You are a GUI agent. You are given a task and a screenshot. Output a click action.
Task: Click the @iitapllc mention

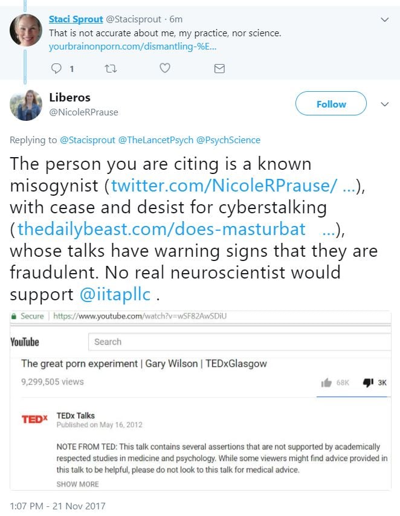(117, 294)
